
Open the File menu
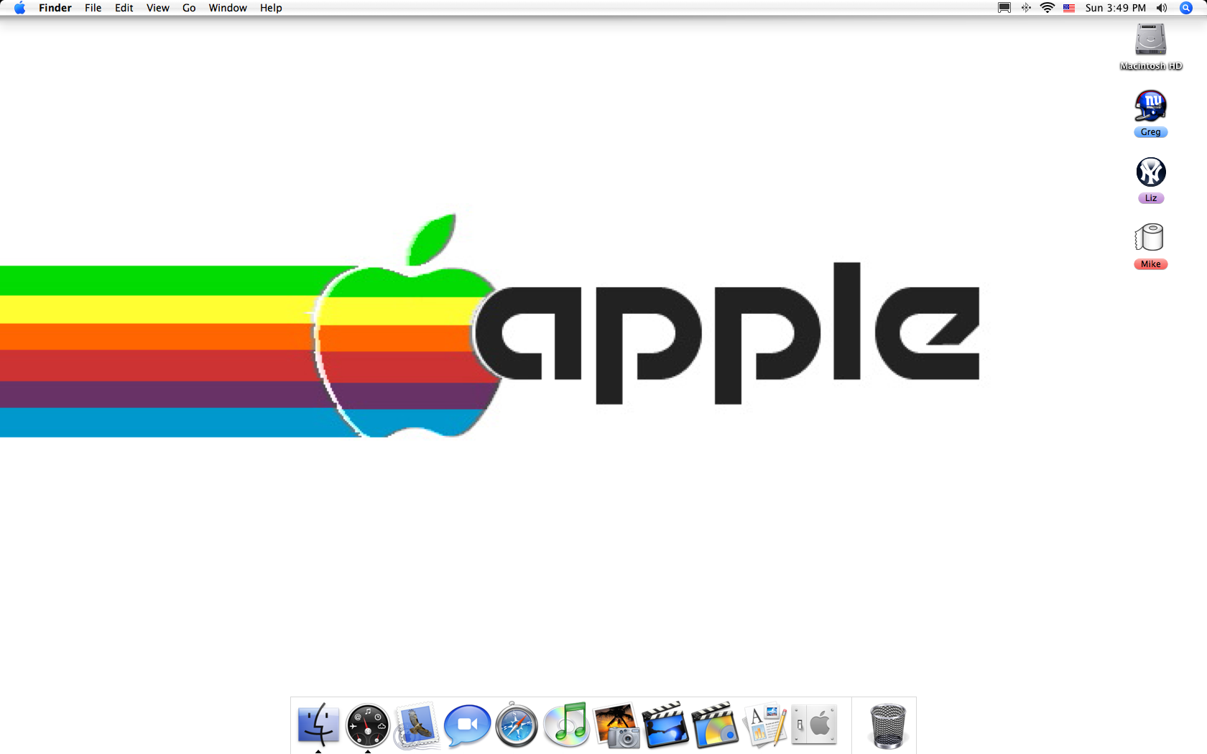point(93,8)
